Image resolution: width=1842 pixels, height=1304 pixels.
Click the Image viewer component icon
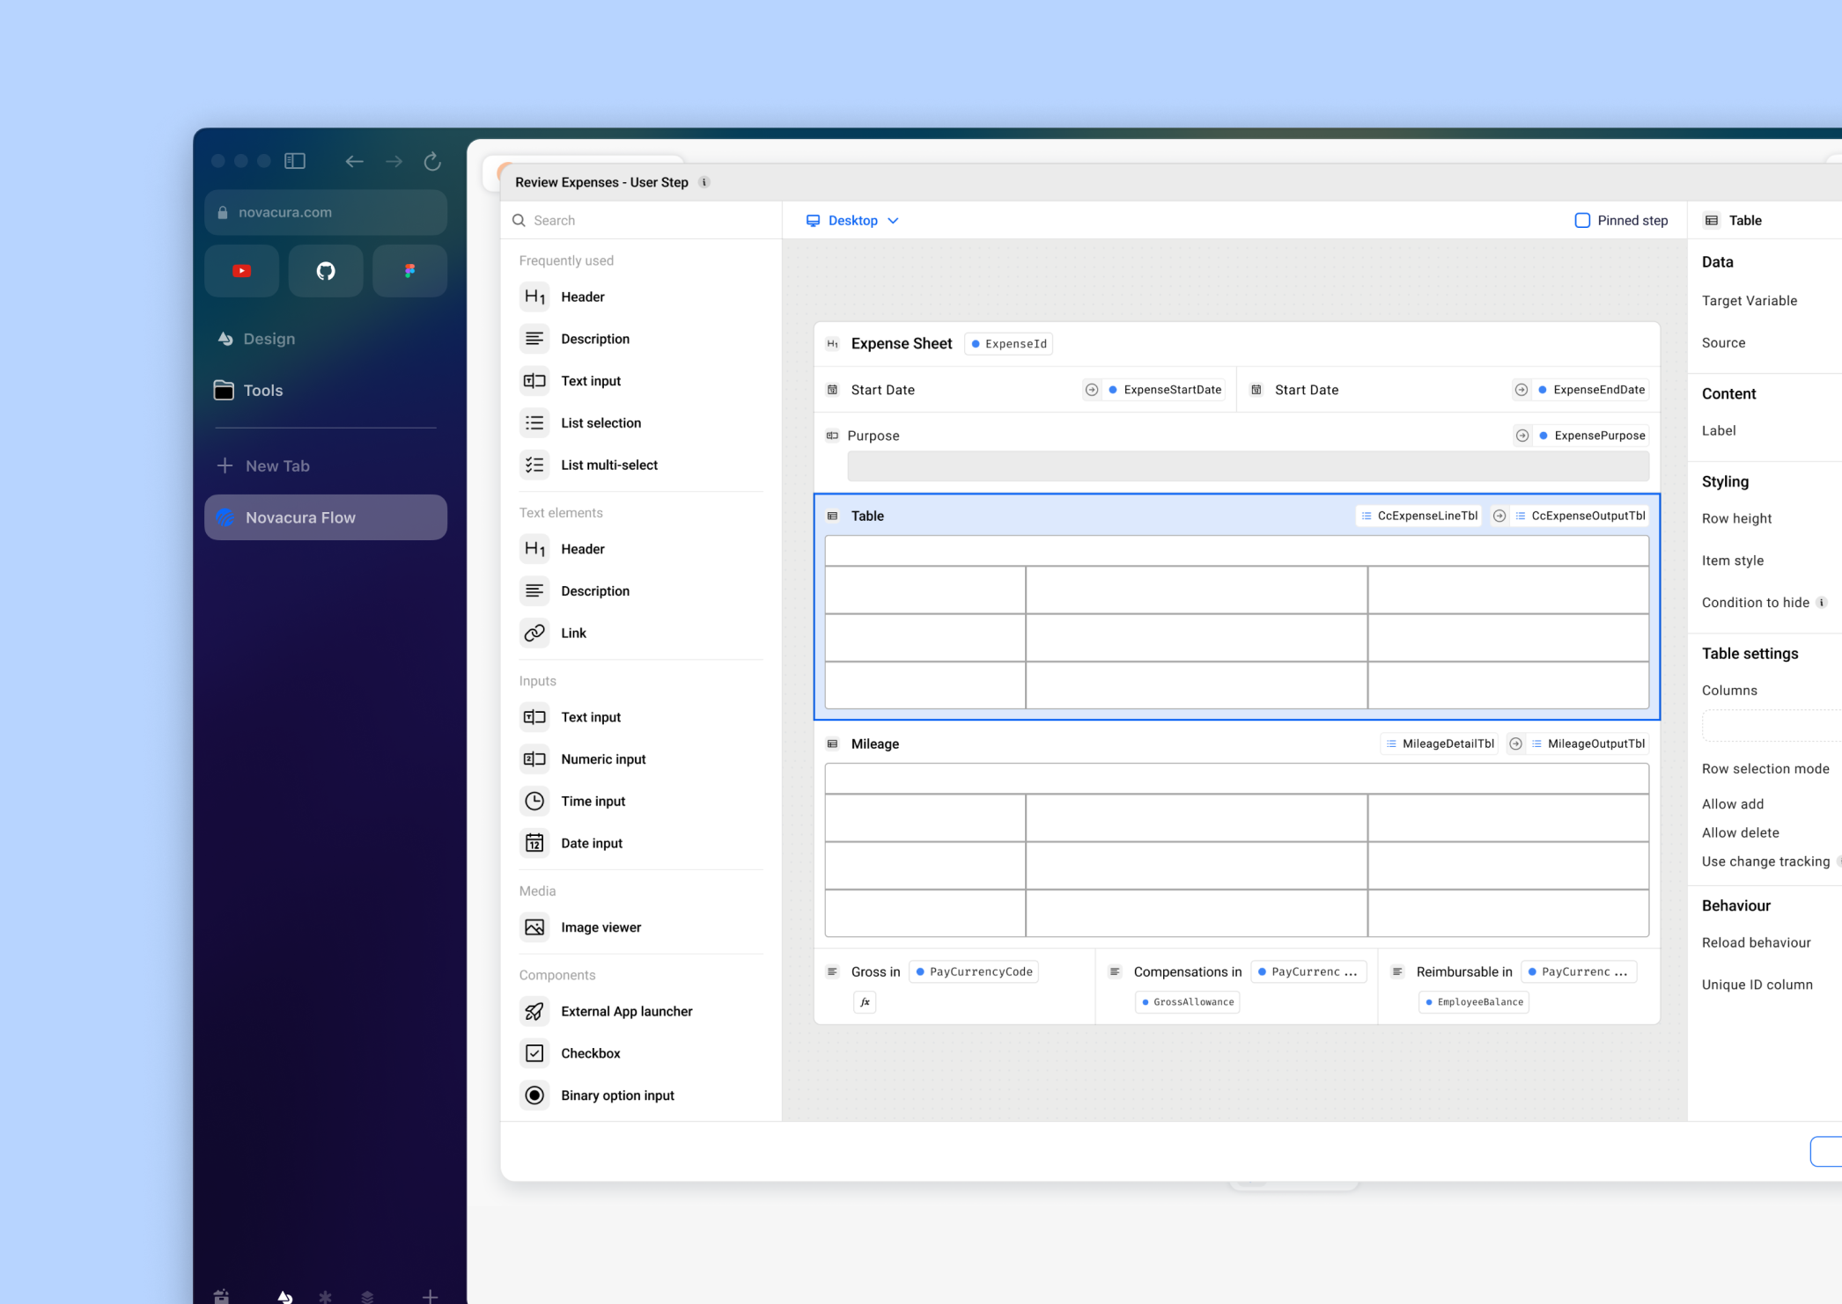click(534, 927)
